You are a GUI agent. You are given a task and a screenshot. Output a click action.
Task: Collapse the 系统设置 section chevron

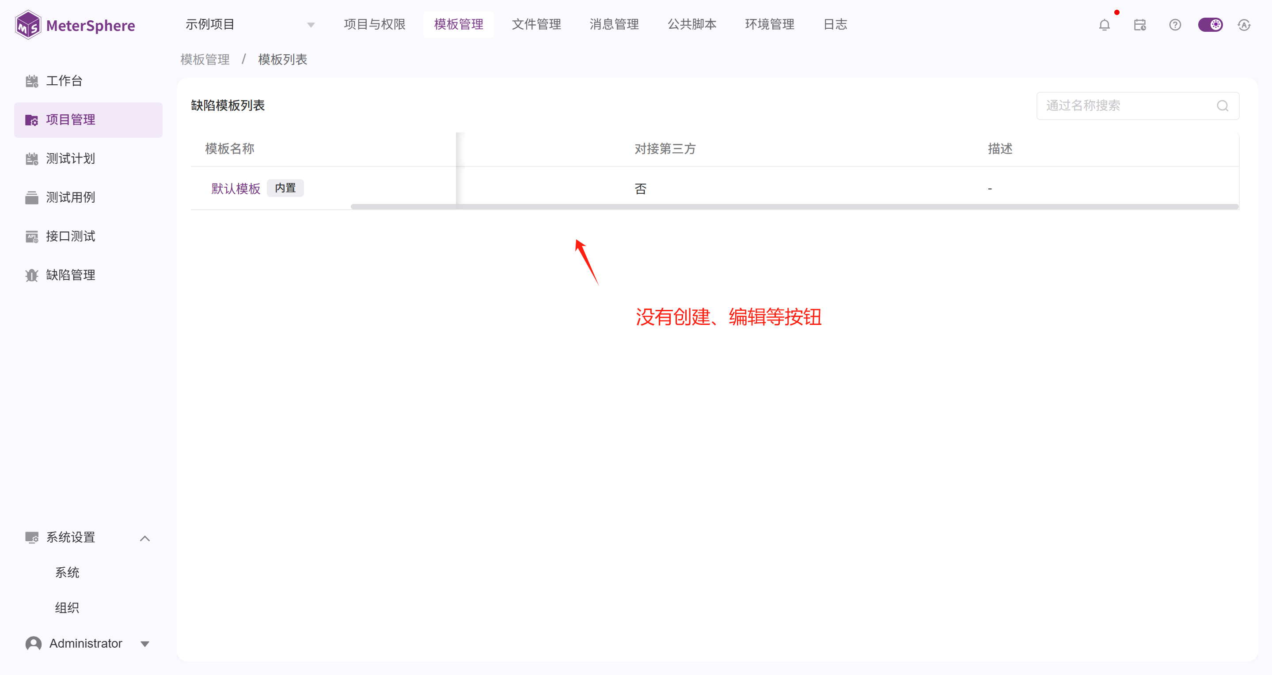[144, 538]
